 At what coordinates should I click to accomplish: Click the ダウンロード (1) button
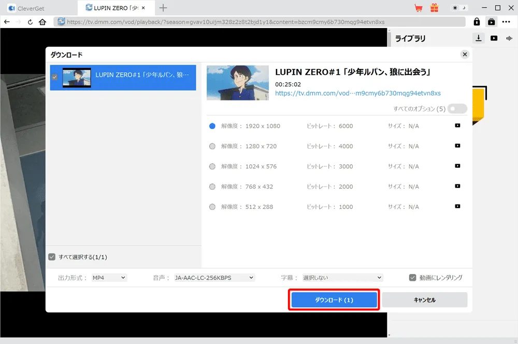tap(334, 300)
